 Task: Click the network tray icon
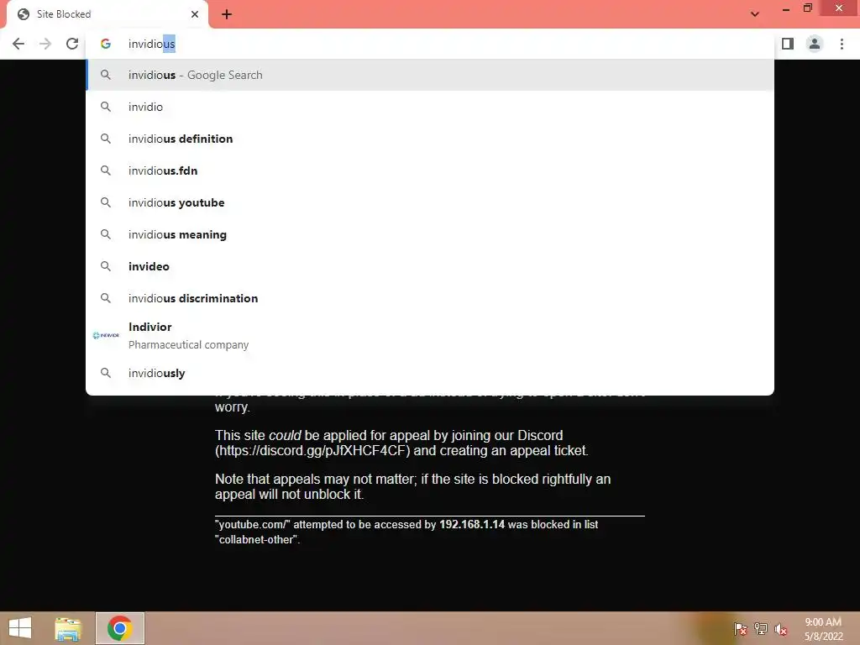[761, 629]
